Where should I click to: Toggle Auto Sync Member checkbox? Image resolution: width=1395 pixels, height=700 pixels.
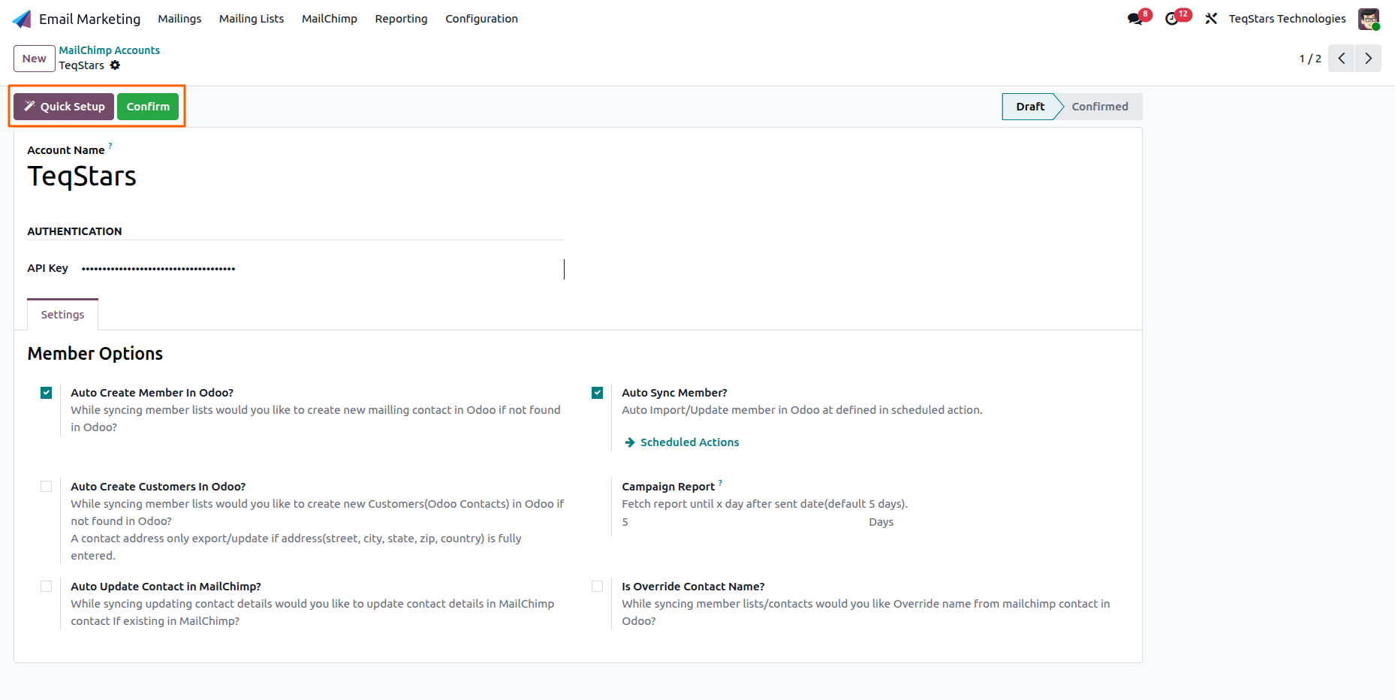[x=598, y=393]
